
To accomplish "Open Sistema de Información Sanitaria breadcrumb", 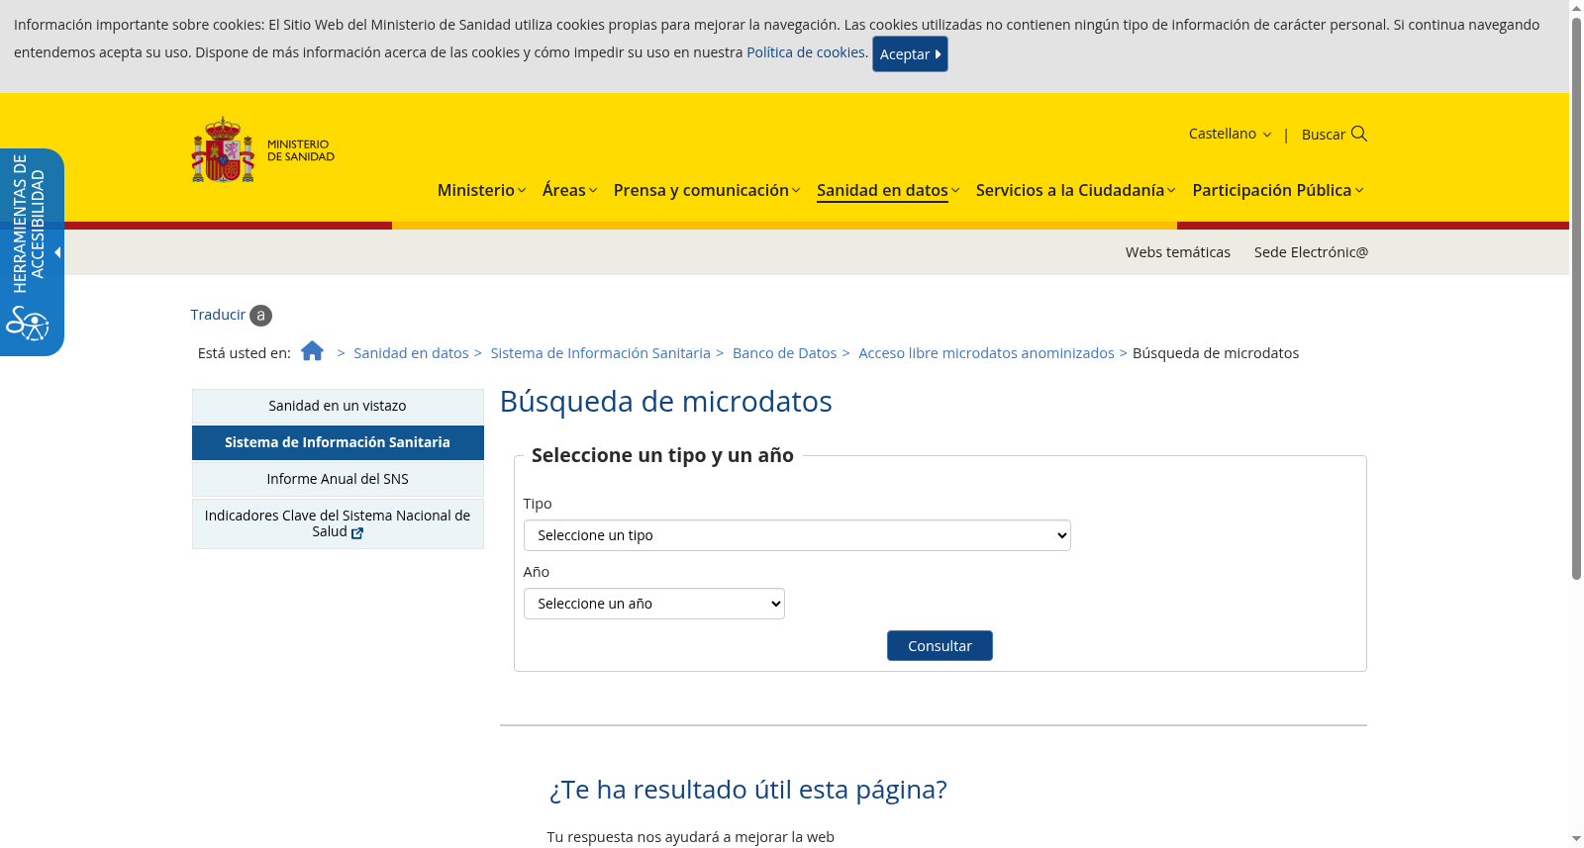I will [x=600, y=353].
